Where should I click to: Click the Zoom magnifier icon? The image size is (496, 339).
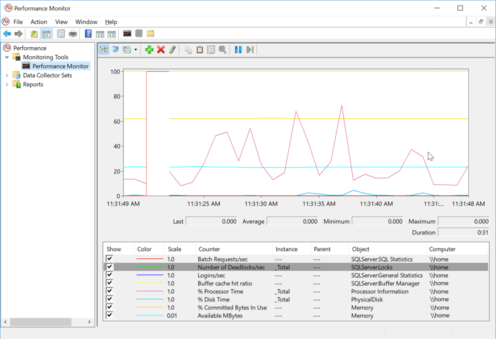(x=223, y=50)
